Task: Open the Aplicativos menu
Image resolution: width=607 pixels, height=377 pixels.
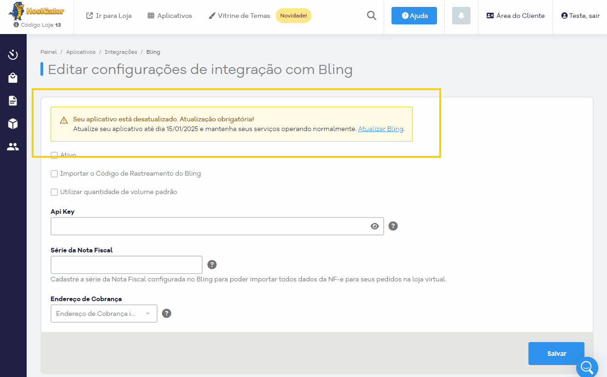Action: tap(170, 16)
